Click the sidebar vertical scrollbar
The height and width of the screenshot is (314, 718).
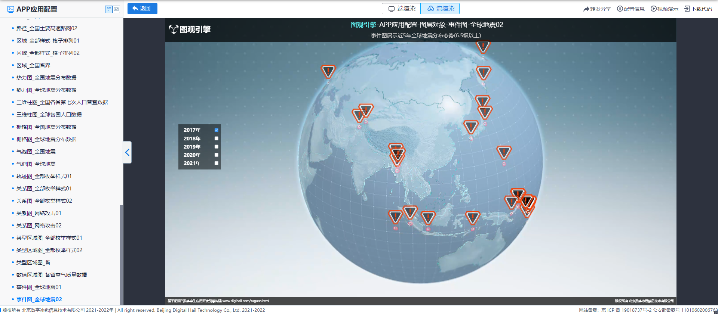point(121,254)
